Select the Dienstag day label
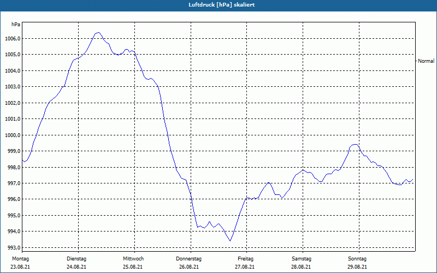Image resolution: width=437 pixels, height=273 pixels. coord(76,259)
